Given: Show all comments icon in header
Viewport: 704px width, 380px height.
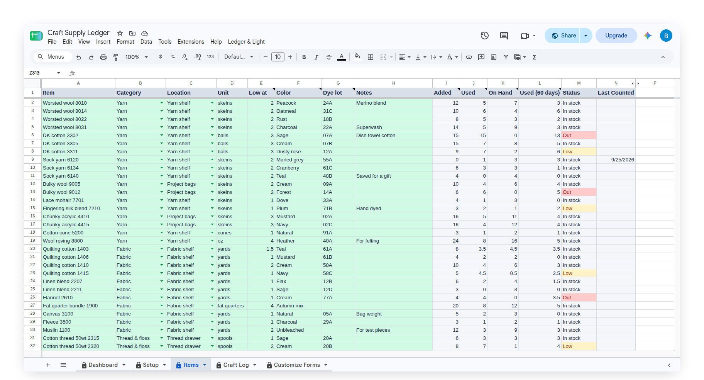Looking at the screenshot, I should point(504,36).
